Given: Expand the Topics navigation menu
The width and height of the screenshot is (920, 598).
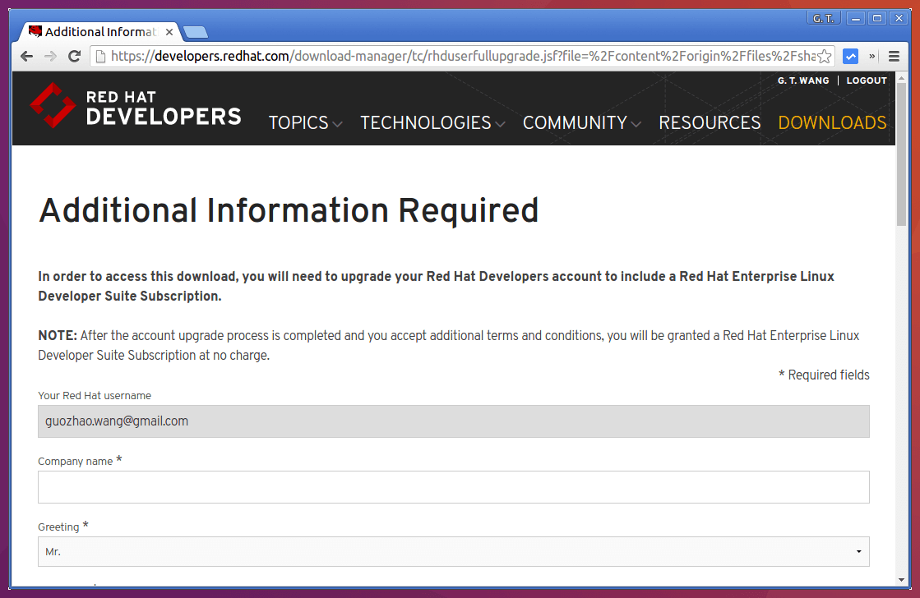Looking at the screenshot, I should (305, 123).
